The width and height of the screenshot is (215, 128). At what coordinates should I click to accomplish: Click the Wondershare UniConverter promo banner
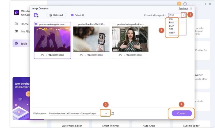pos(21,99)
